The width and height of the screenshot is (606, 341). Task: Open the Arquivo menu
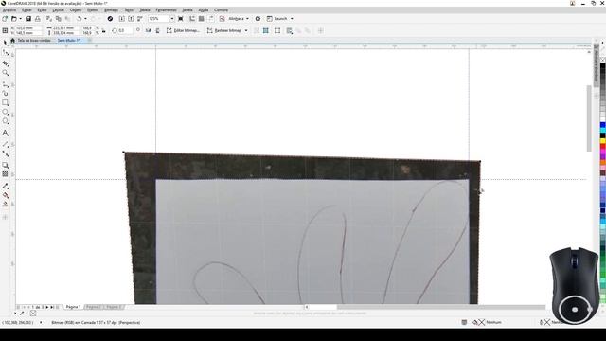9,10
